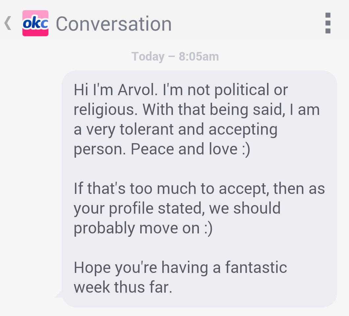
Task: Tap the word "religious" in the message
Action: 104,110
